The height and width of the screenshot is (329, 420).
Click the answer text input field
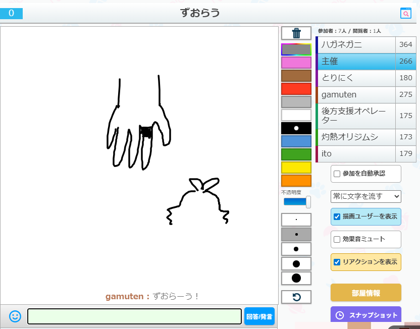click(134, 316)
